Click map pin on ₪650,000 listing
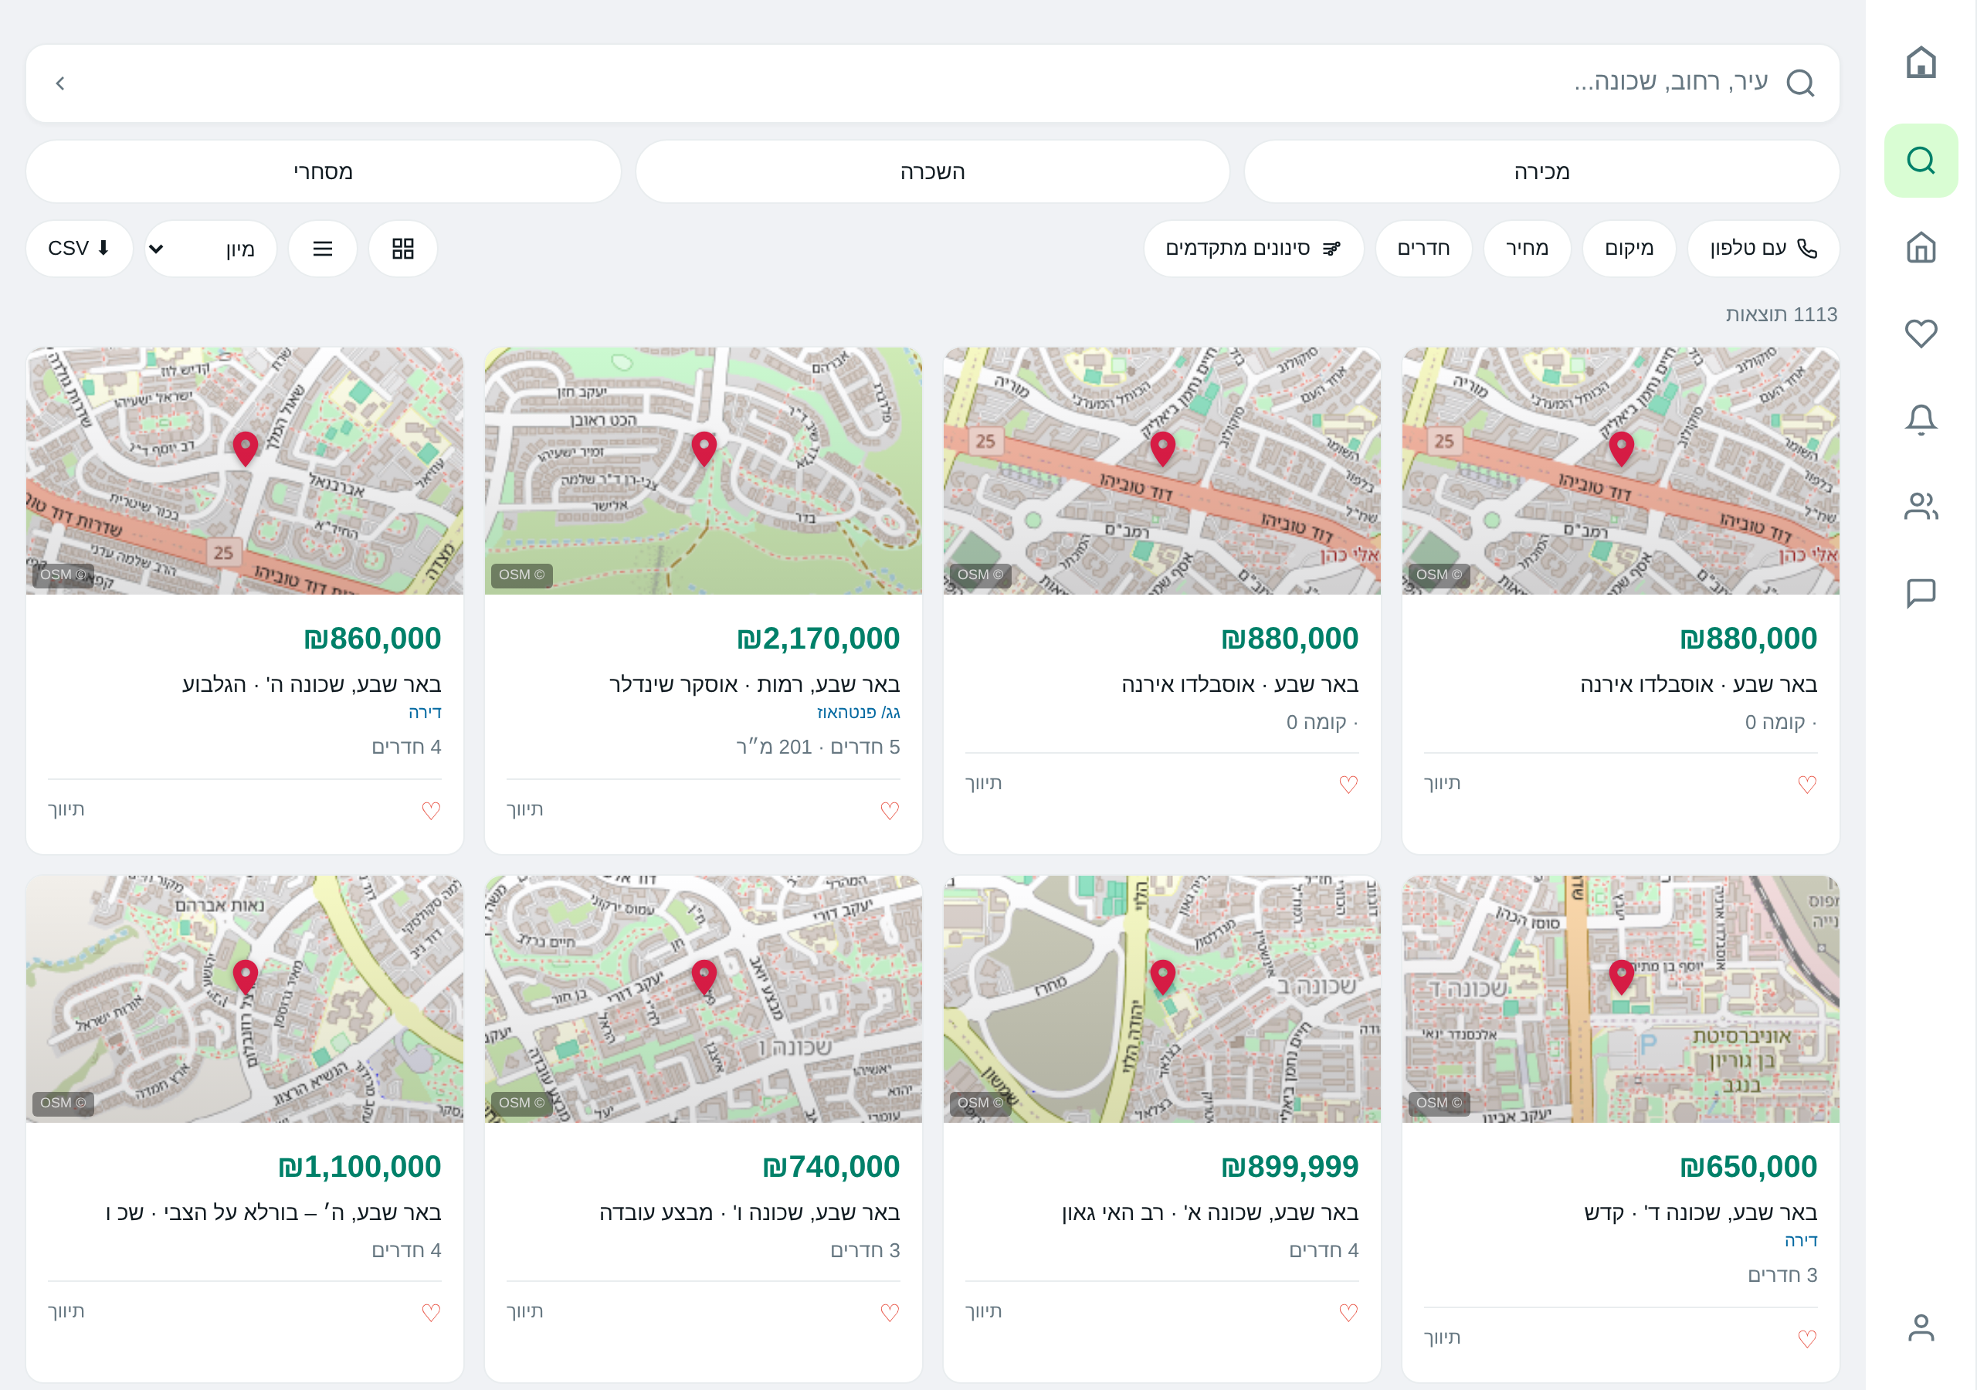This screenshot has width=1977, height=1390. click(x=1622, y=977)
